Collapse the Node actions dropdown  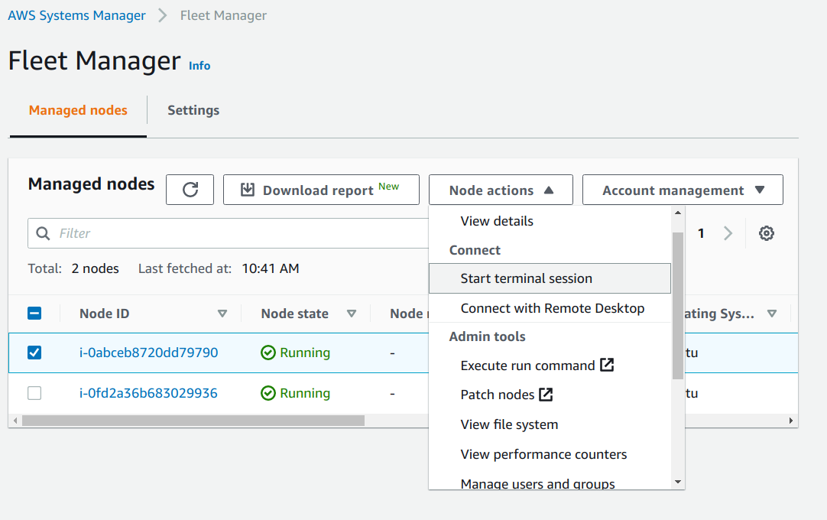501,190
